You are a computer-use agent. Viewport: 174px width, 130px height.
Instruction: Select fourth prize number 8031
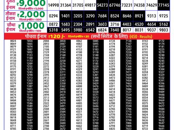(x=139, y=30)
